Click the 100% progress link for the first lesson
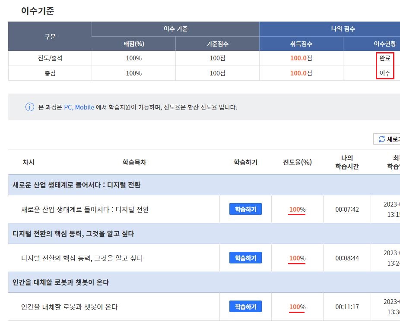The height and width of the screenshot is (332, 400). pos(297,209)
